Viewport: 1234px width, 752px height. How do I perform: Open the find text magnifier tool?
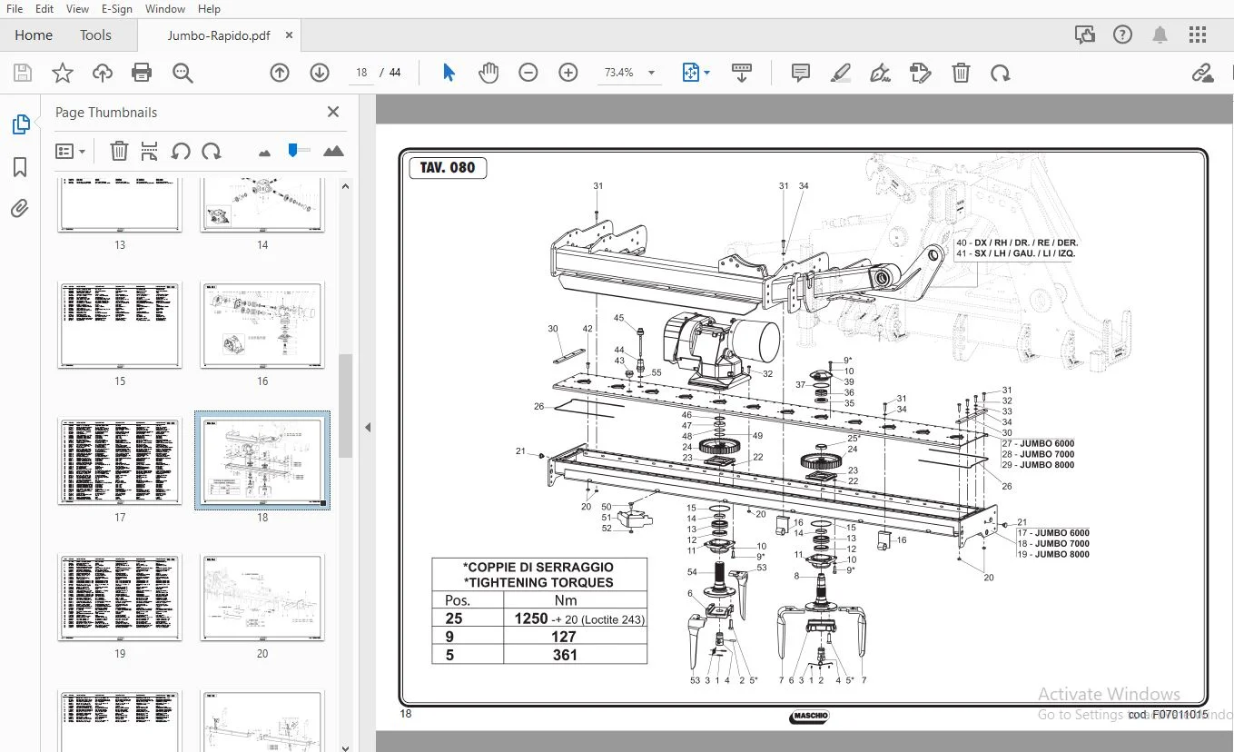(183, 74)
